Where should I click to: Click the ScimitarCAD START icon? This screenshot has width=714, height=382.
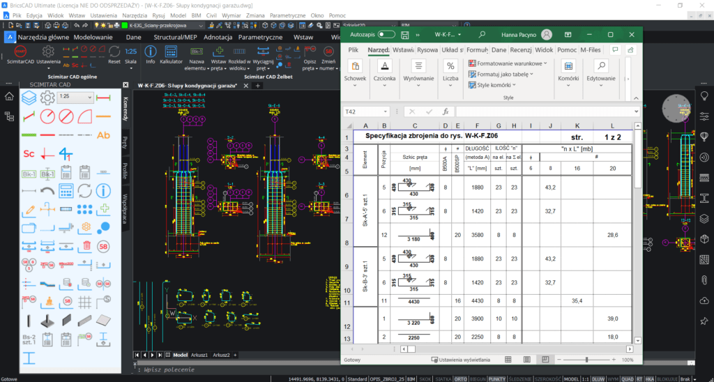(20, 52)
